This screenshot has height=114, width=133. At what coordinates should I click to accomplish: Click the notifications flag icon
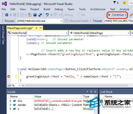(115, 3)
